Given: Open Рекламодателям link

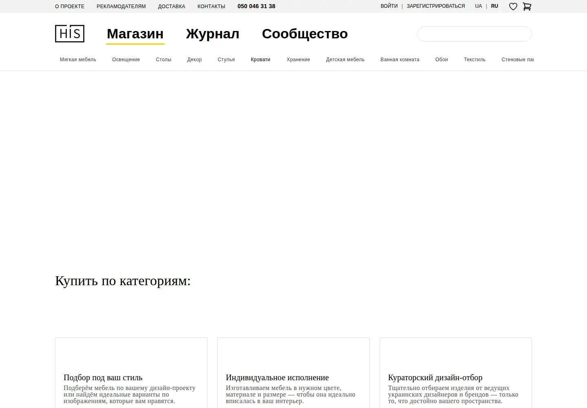Looking at the screenshot, I should pyautogui.click(x=121, y=7).
